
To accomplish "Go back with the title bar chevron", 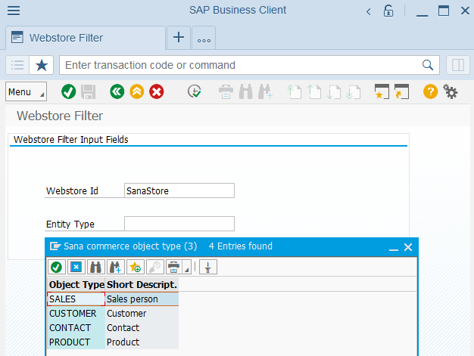I will coord(369,12).
